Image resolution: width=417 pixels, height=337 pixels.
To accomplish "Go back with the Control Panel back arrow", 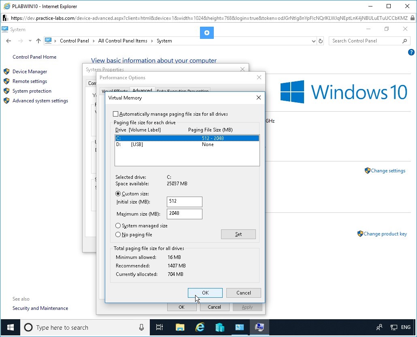I will pyautogui.click(x=9, y=41).
